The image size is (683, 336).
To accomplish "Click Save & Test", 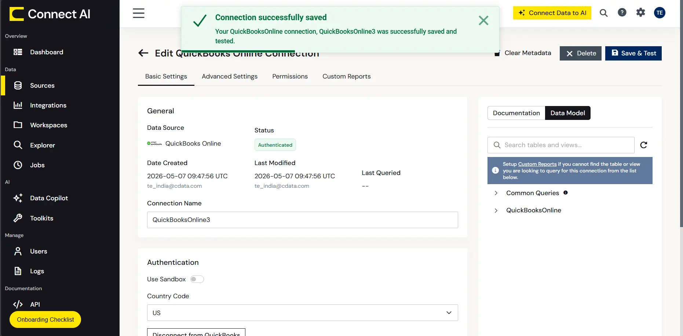I will 633,54.
